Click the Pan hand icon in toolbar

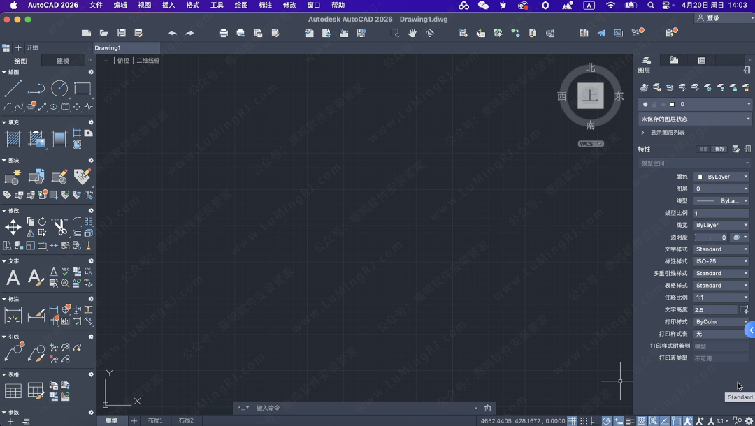(x=412, y=33)
